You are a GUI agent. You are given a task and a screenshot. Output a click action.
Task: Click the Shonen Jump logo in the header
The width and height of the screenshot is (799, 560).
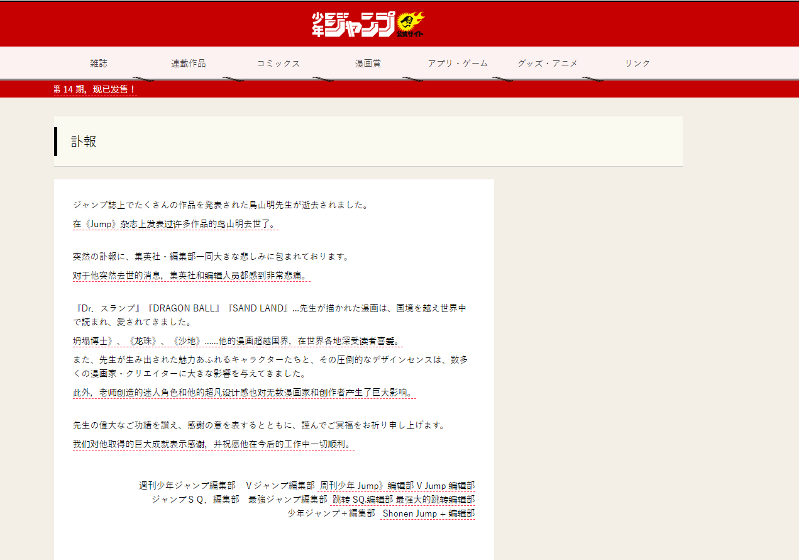[x=368, y=25]
